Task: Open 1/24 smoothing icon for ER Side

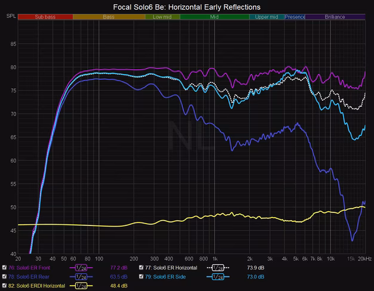Action: click(x=218, y=277)
